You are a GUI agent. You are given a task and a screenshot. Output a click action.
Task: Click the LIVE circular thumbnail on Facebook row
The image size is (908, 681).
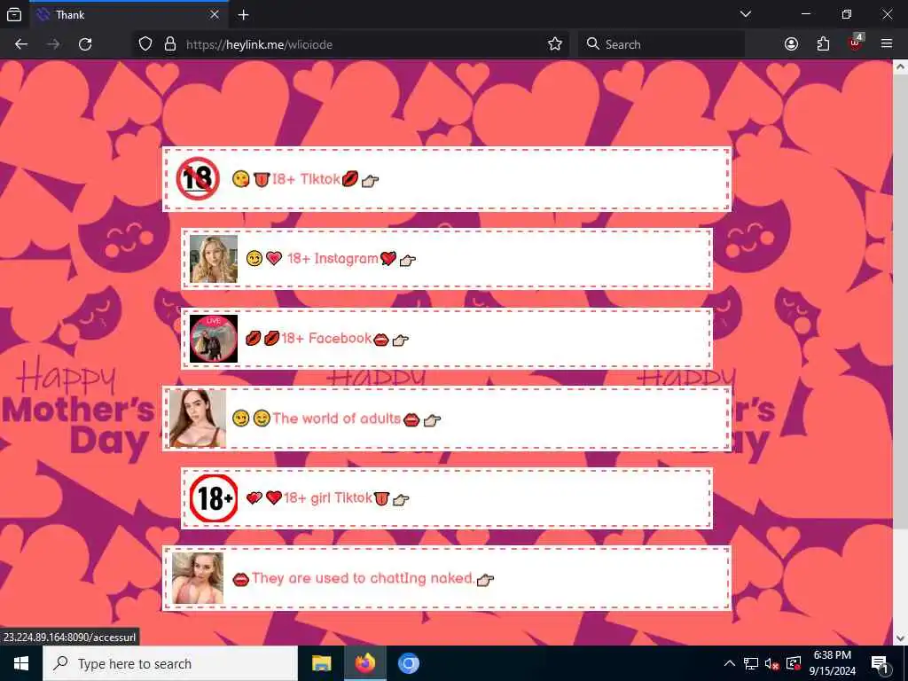tap(214, 339)
